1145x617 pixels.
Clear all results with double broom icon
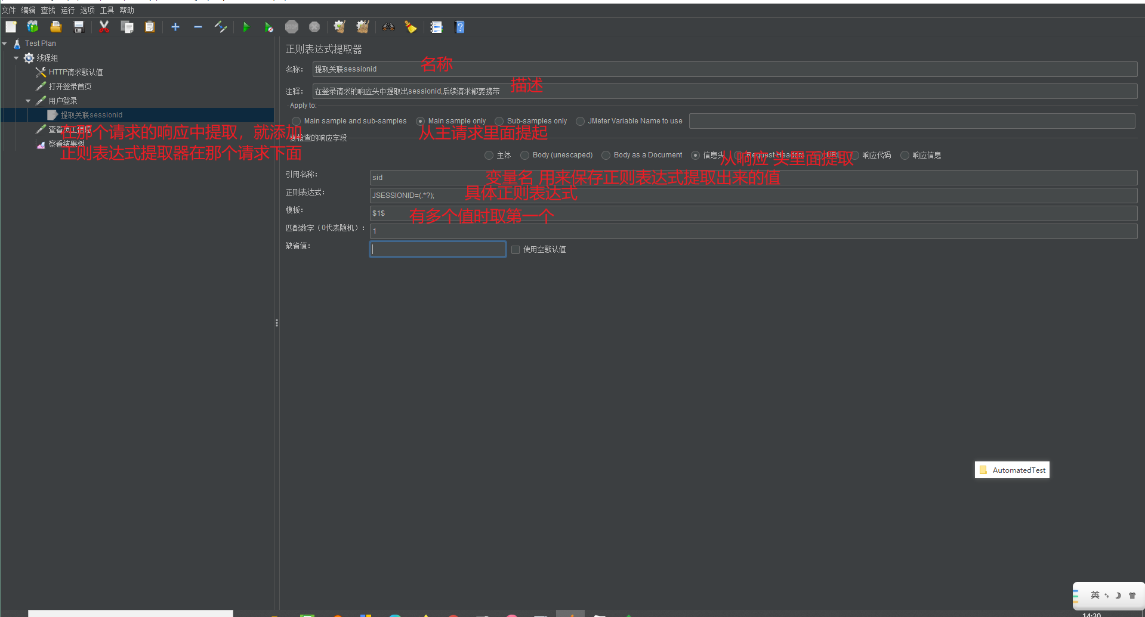(362, 27)
